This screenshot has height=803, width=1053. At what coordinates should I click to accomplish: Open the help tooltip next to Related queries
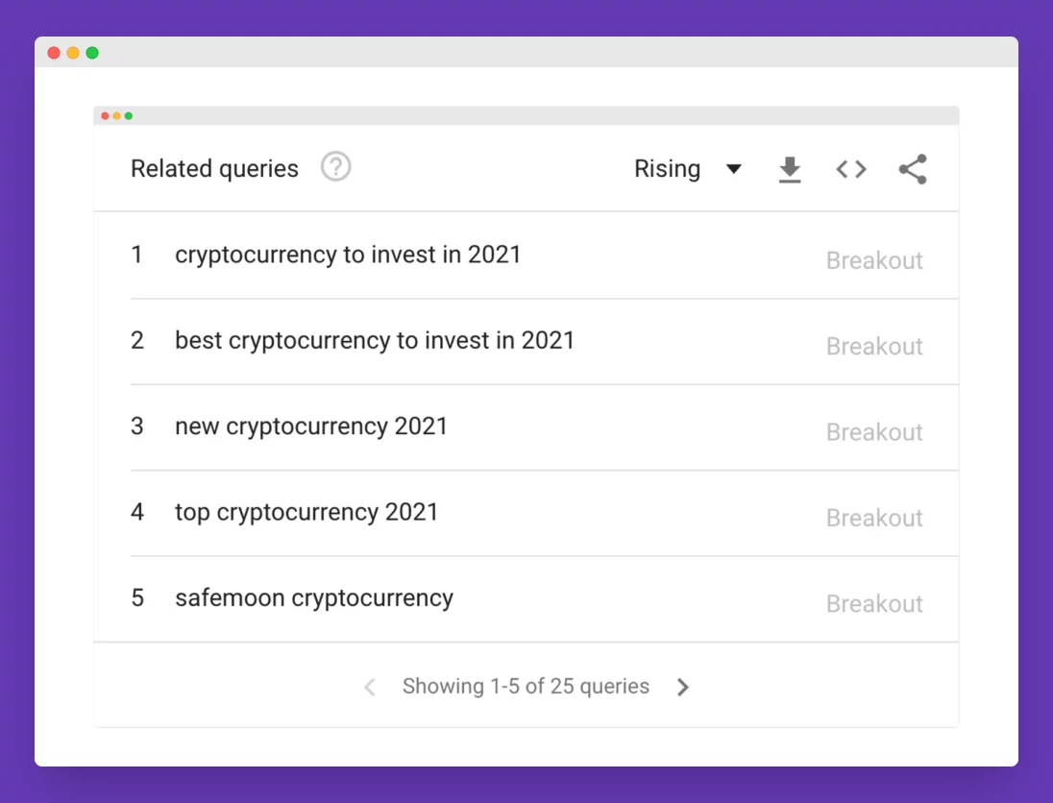tap(334, 167)
